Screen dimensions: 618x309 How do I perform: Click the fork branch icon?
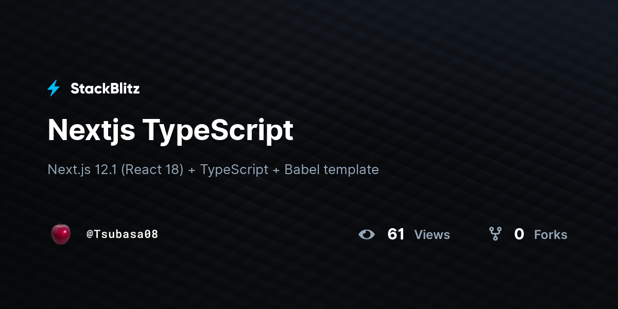495,234
